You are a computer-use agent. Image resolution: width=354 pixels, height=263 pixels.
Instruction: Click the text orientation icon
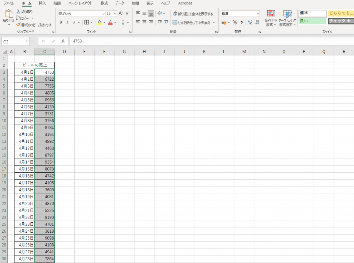[160, 13]
